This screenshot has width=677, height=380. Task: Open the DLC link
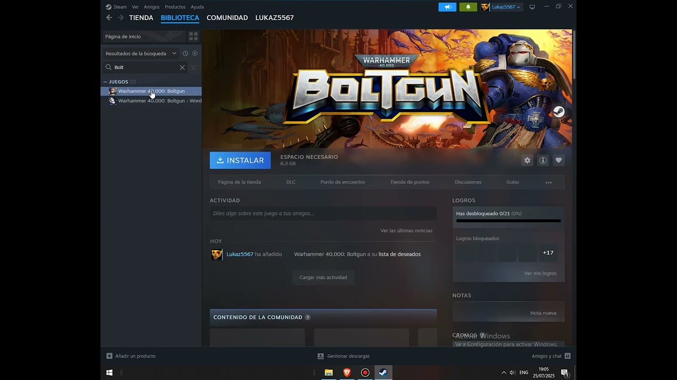[x=291, y=182]
